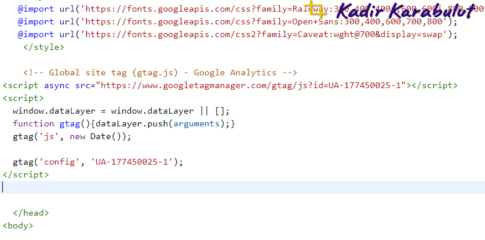Click the Caveat font import URL line
Screen dimensions: 485x240
click(237, 34)
